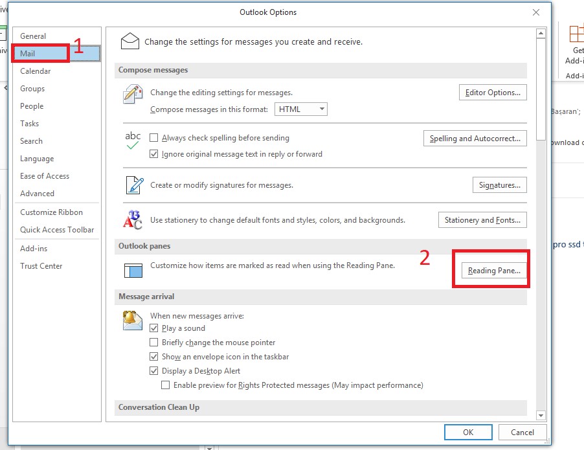Open Editor Options
The width and height of the screenshot is (584, 450).
click(x=493, y=93)
